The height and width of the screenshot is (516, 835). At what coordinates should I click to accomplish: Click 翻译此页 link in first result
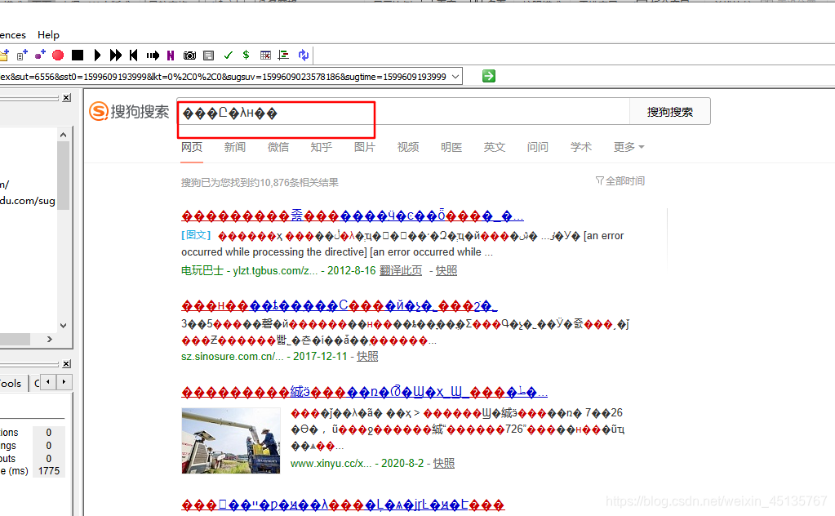coord(401,270)
